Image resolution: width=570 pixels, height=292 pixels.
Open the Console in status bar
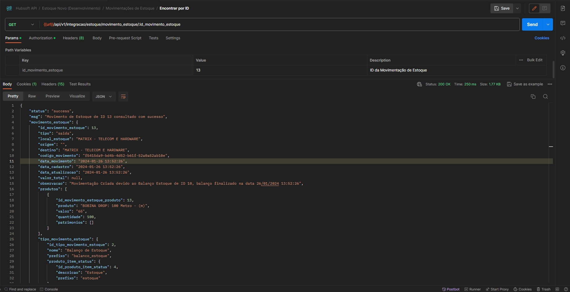[49, 289]
